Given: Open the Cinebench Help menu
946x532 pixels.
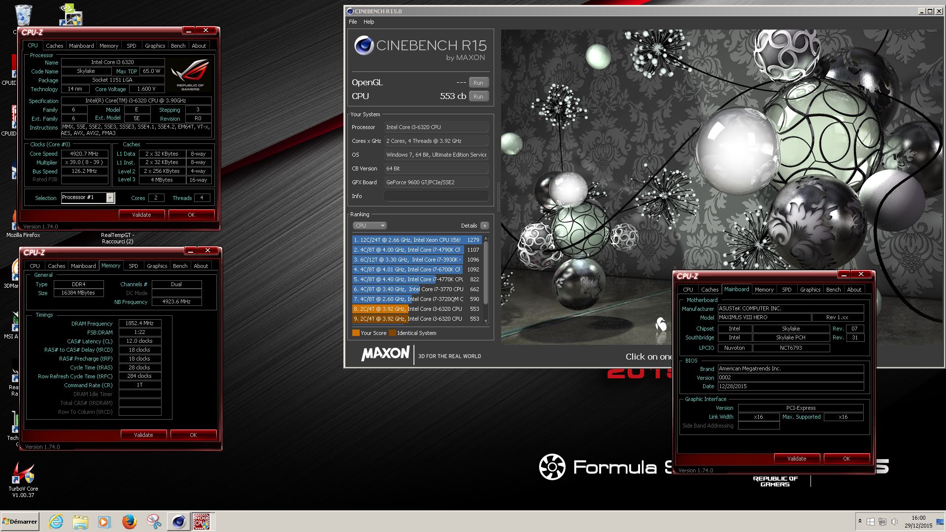Looking at the screenshot, I should (x=369, y=22).
